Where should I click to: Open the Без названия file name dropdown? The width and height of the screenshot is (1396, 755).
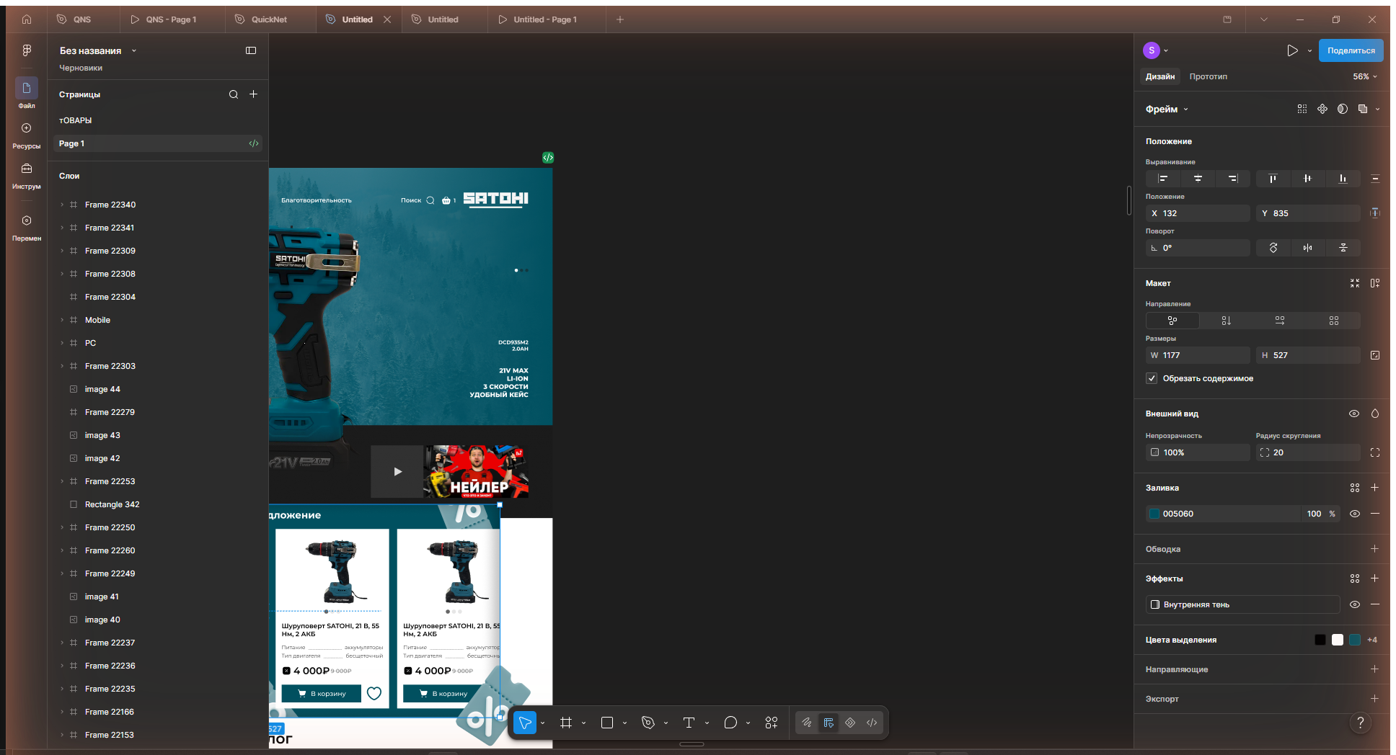point(98,50)
